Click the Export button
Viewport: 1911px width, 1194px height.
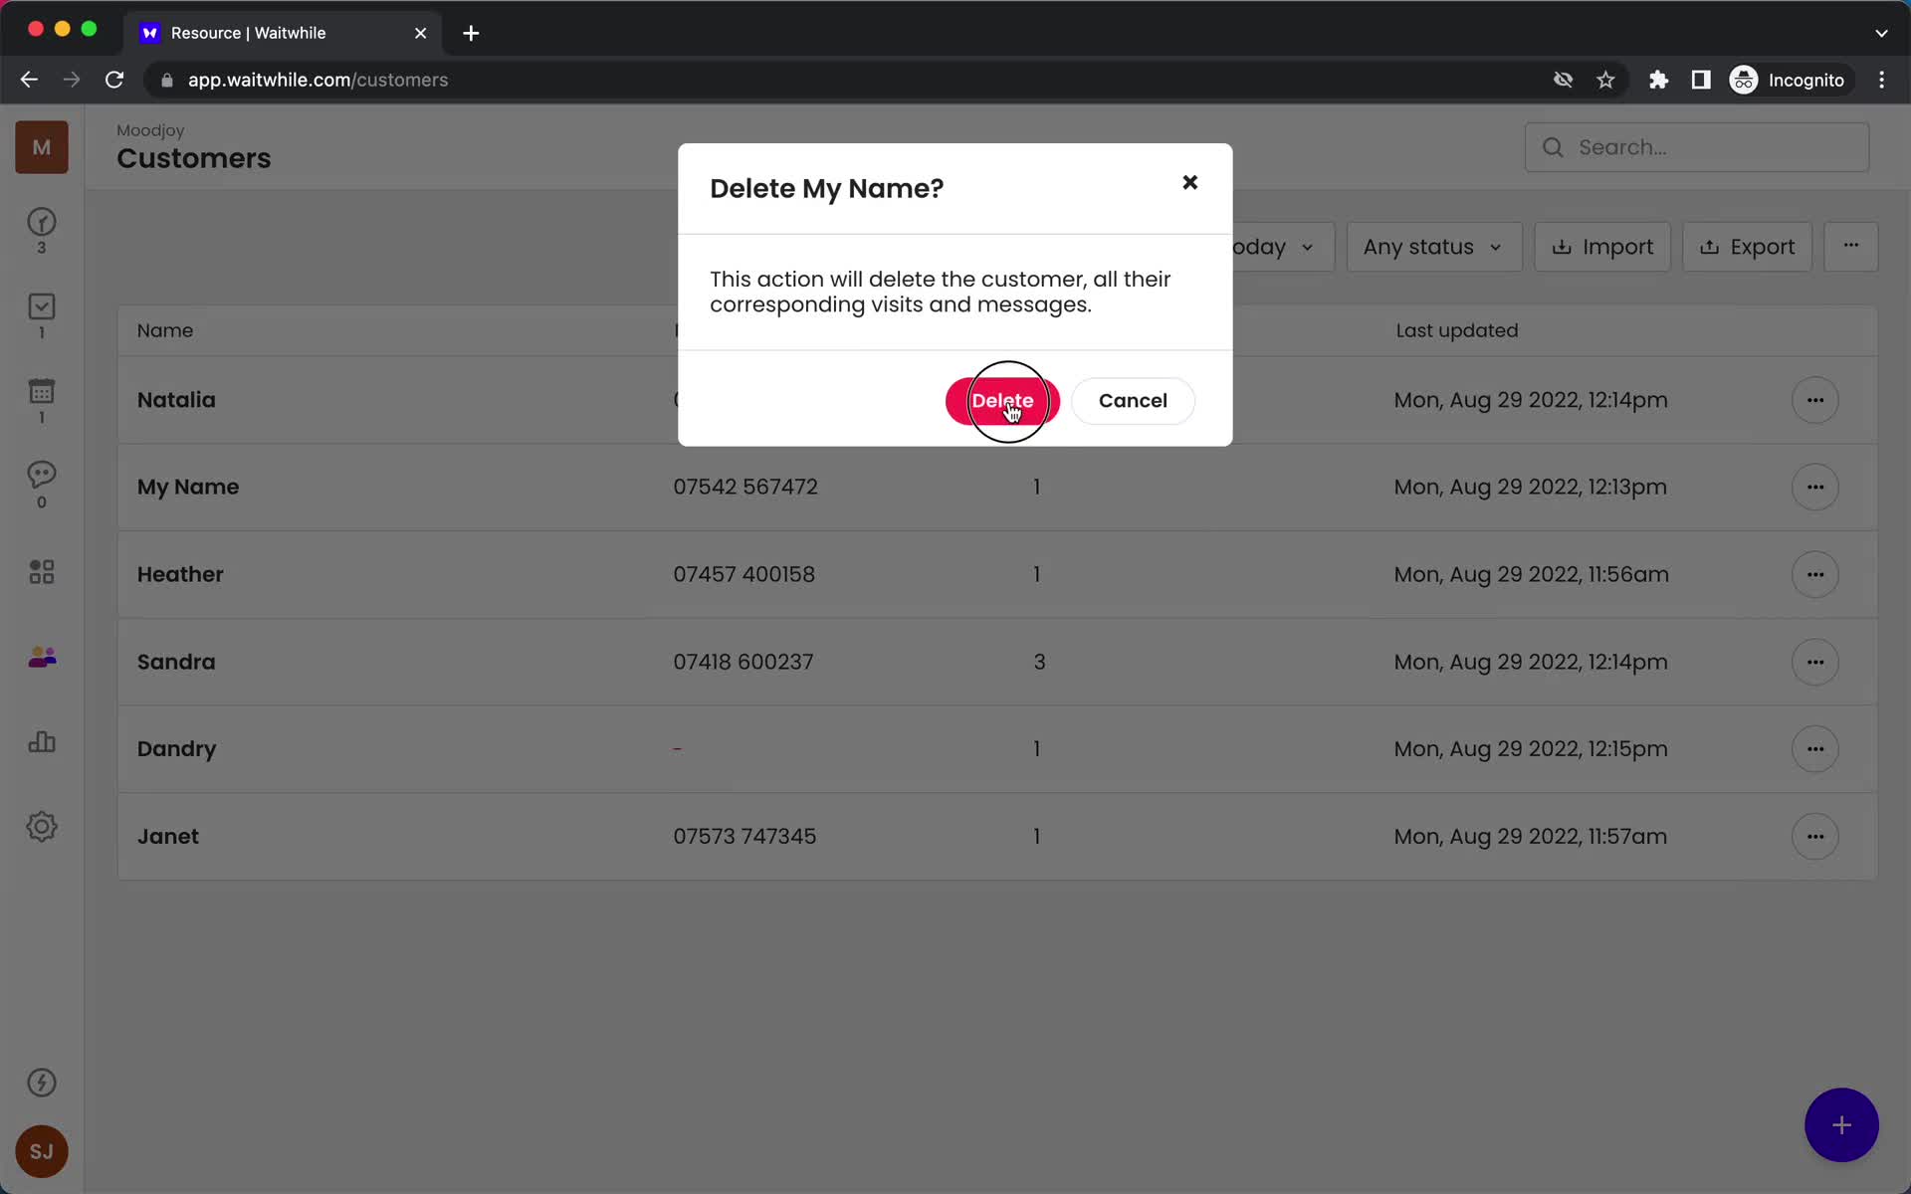point(1747,247)
